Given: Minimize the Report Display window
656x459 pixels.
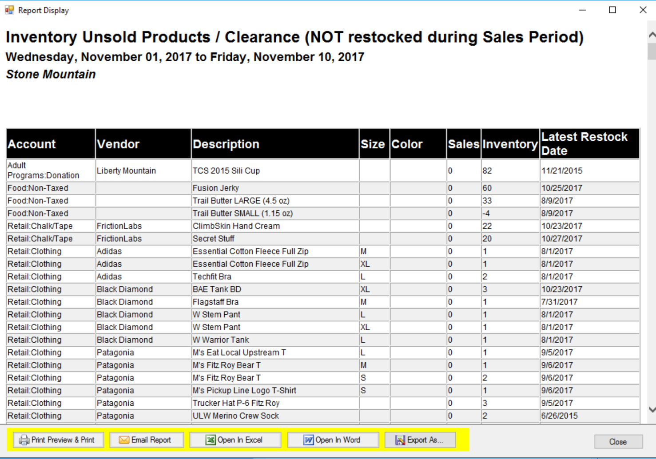Looking at the screenshot, I should coord(583,10).
